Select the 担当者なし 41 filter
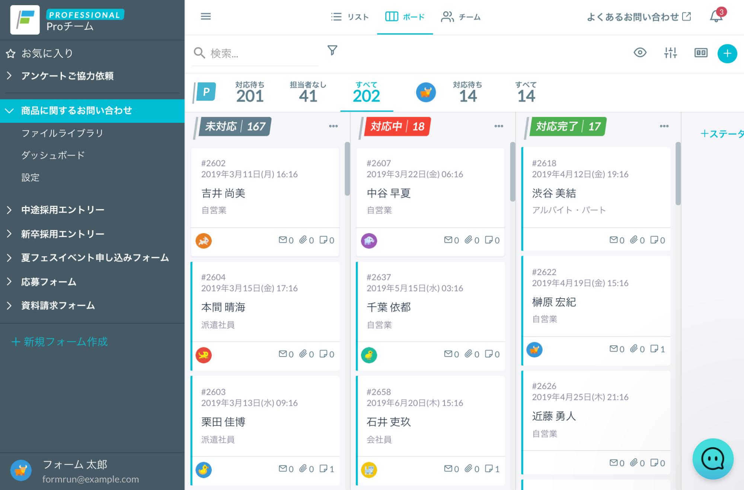Image resolution: width=744 pixels, height=490 pixels. 308,92
